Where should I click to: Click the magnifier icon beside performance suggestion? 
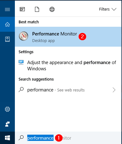click(21, 90)
